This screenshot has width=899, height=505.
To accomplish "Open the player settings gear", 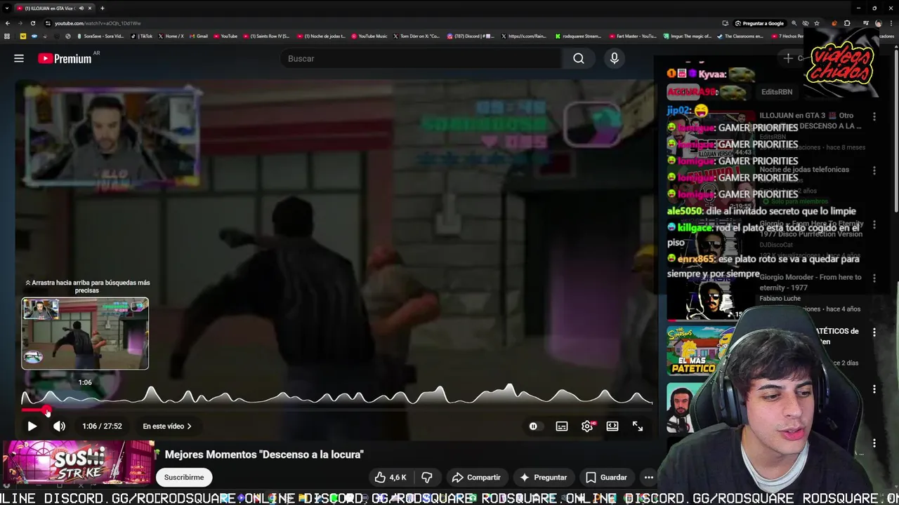I will pos(587,426).
